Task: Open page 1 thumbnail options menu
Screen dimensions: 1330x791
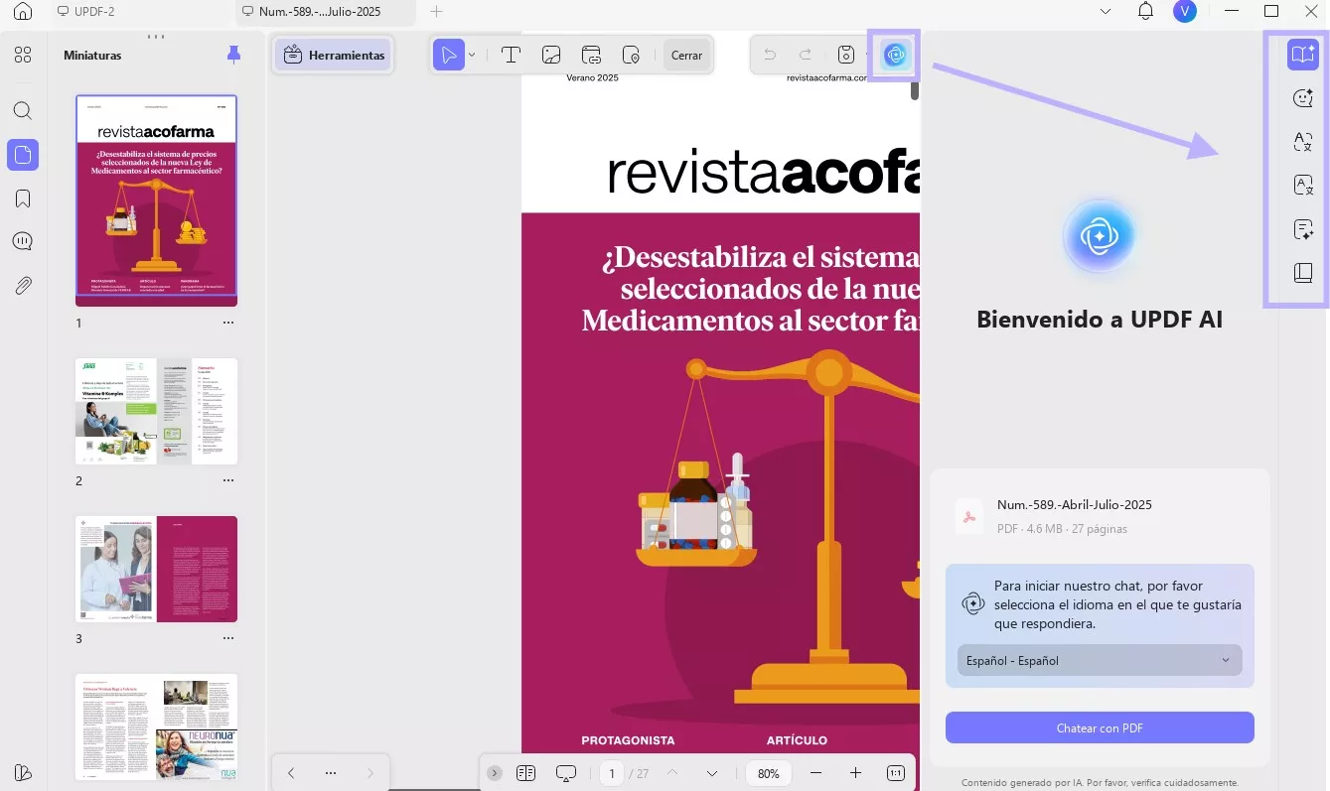Action: pos(228,323)
